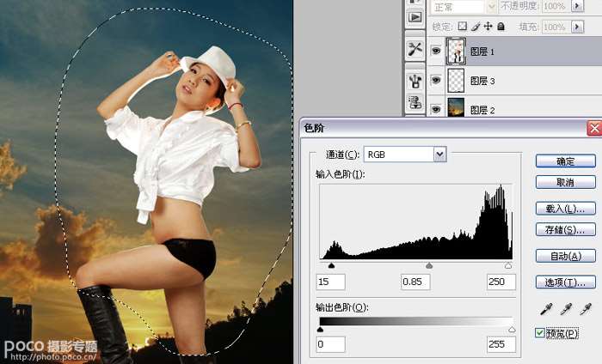
Task: Select the 图层 3 layer thumbnail
Action: point(456,81)
